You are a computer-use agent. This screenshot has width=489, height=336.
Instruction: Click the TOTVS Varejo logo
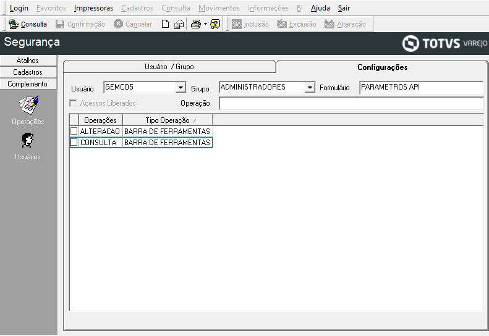click(444, 43)
